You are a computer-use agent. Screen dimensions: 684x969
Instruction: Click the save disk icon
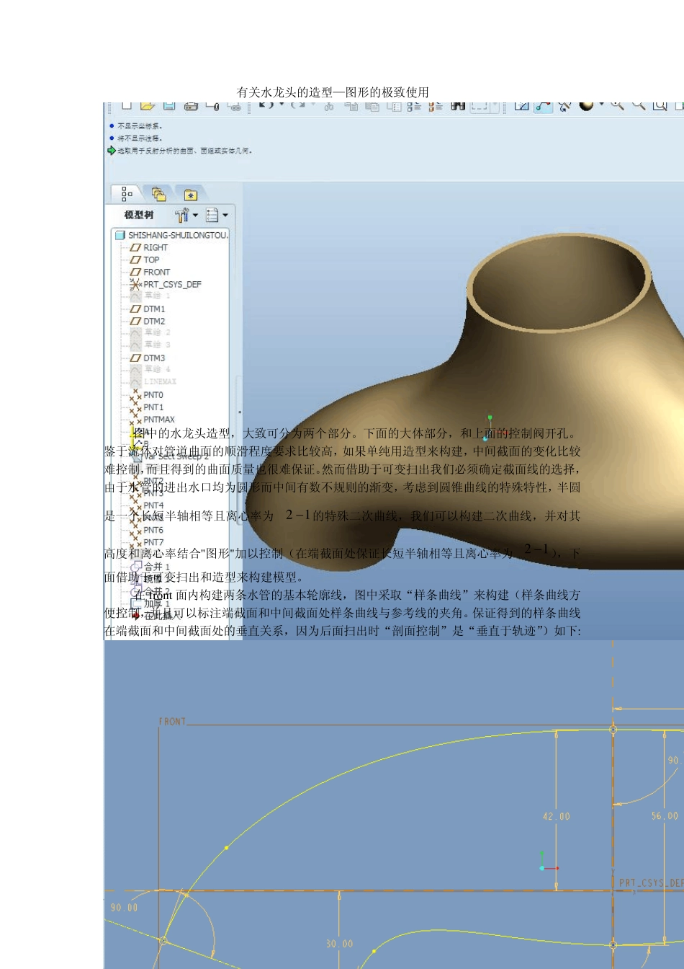pos(169,106)
